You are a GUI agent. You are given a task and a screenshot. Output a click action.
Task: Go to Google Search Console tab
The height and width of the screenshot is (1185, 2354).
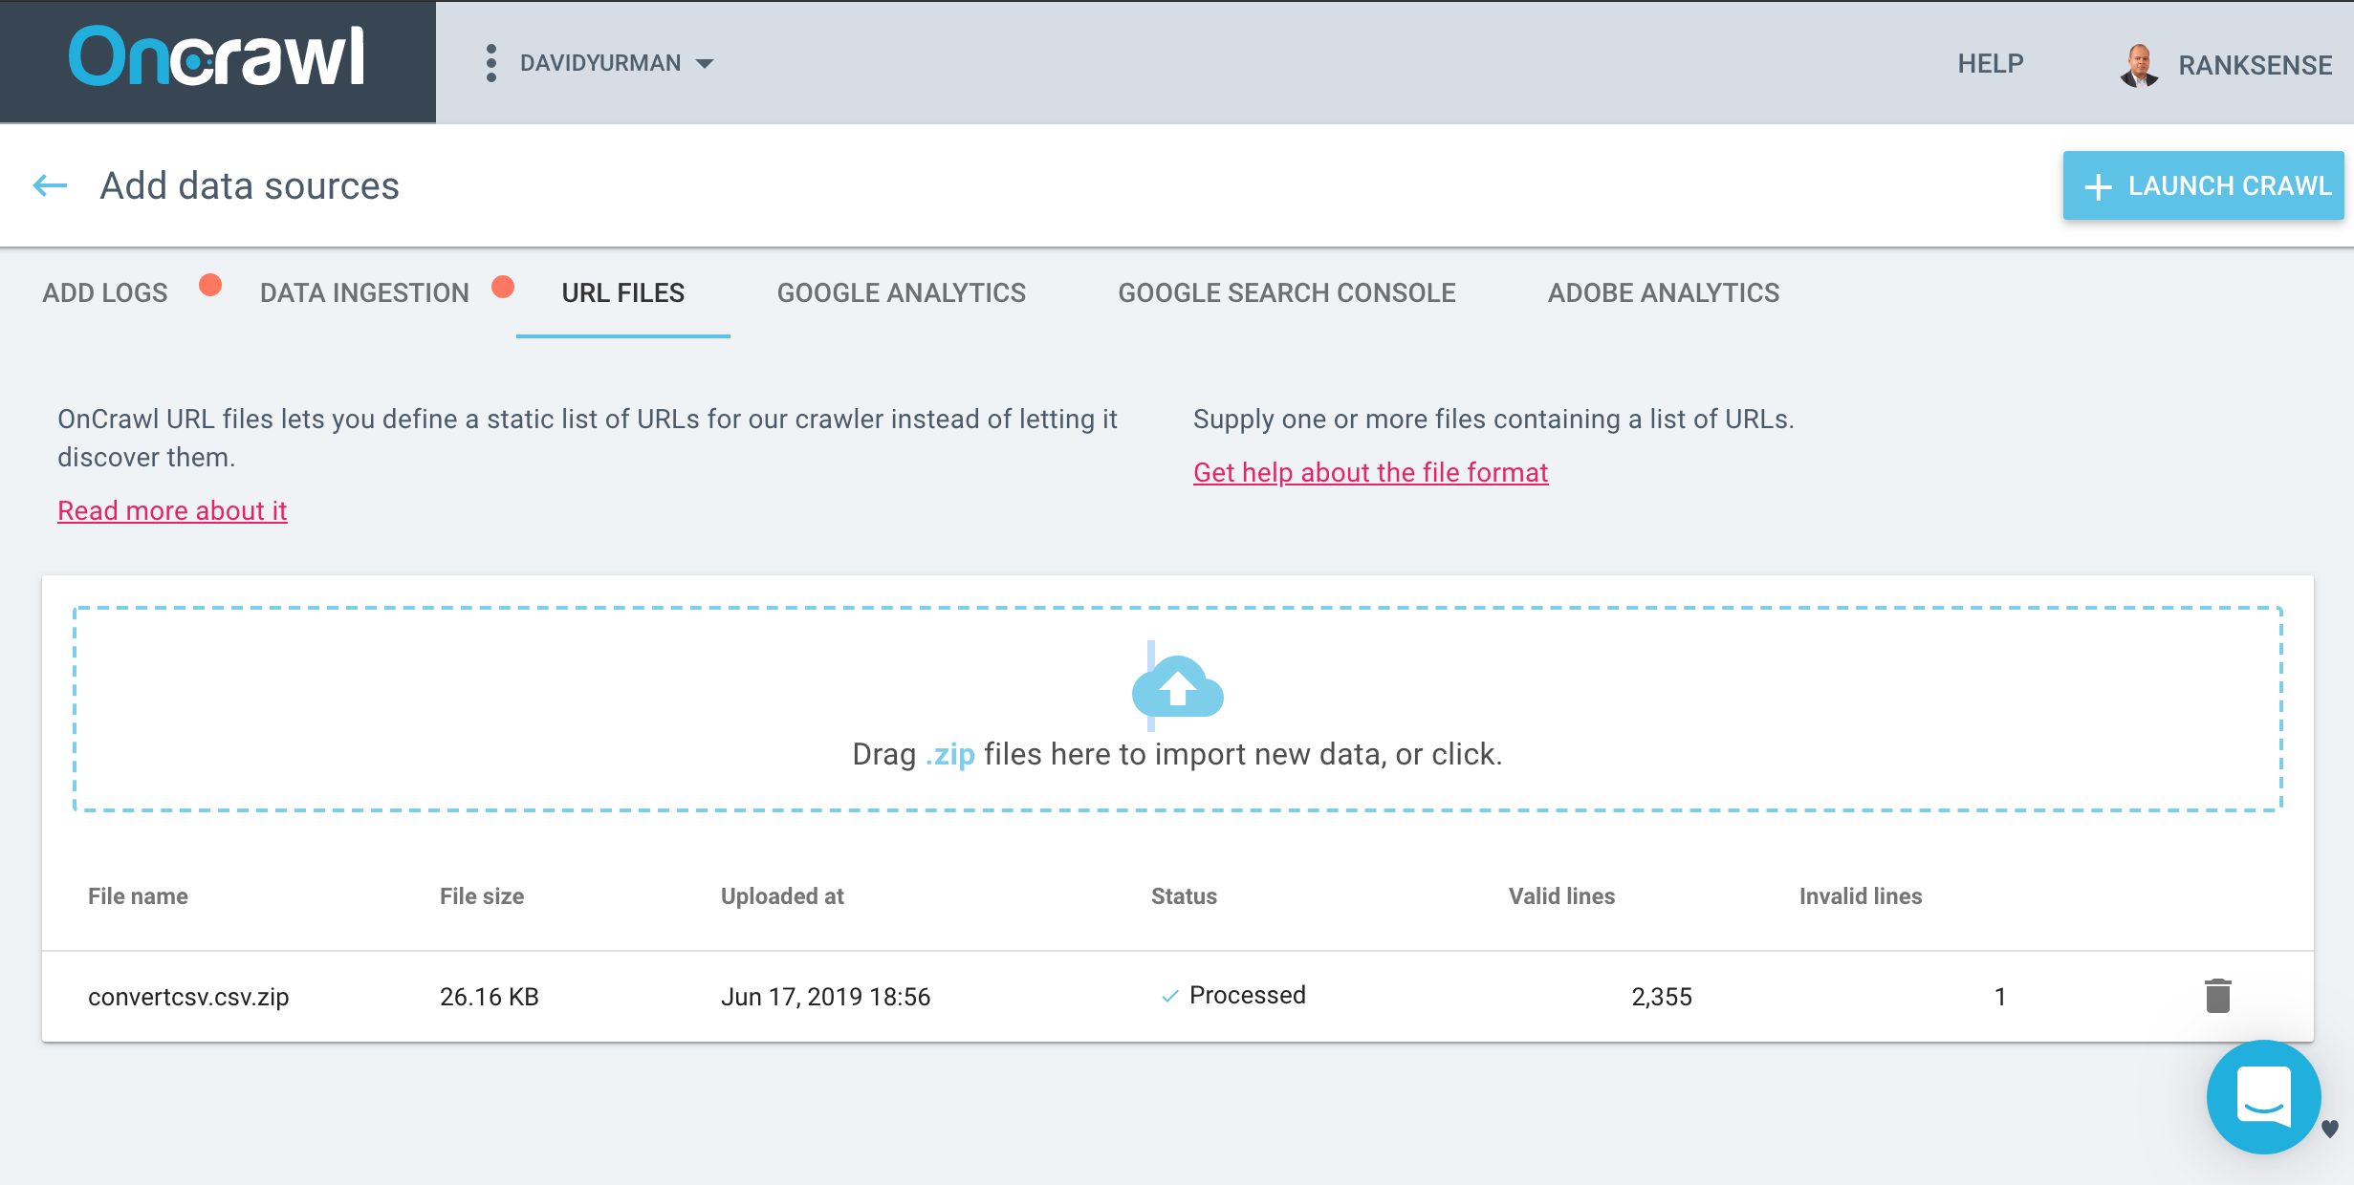point(1286,292)
